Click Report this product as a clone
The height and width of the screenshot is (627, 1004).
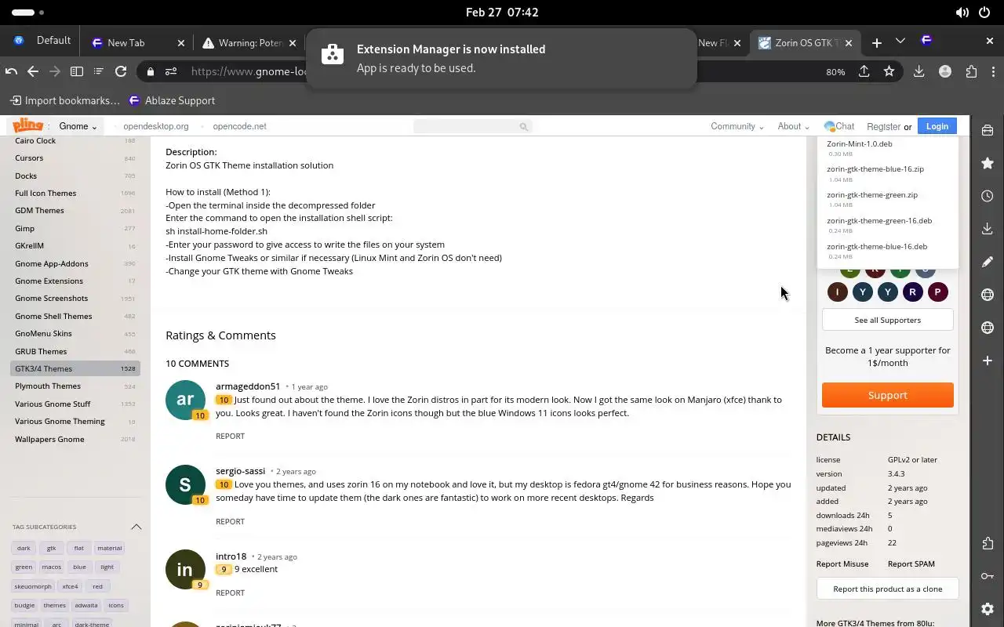point(888,589)
